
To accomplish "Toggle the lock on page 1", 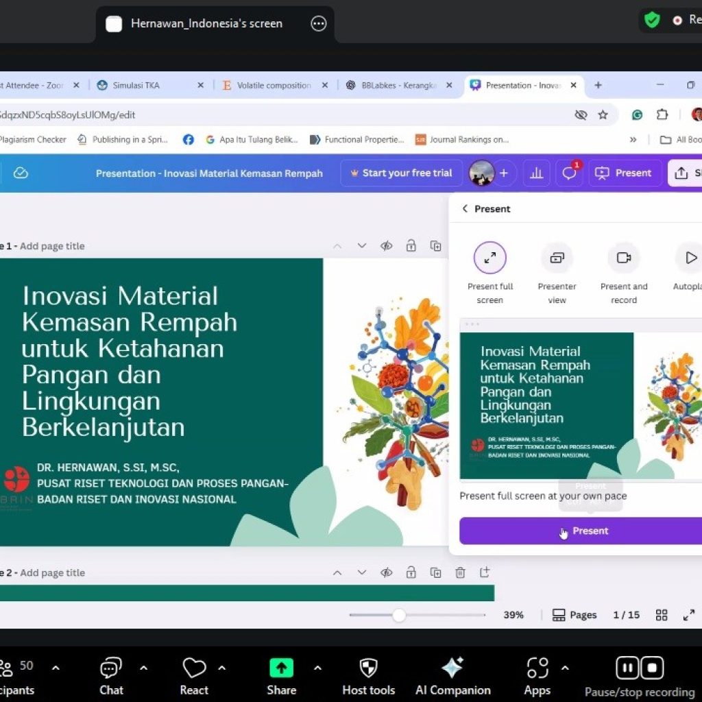I will click(x=411, y=246).
